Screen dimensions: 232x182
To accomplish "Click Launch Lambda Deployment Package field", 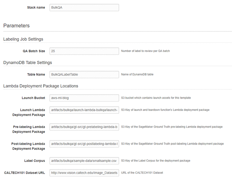I will (x=84, y=110).
